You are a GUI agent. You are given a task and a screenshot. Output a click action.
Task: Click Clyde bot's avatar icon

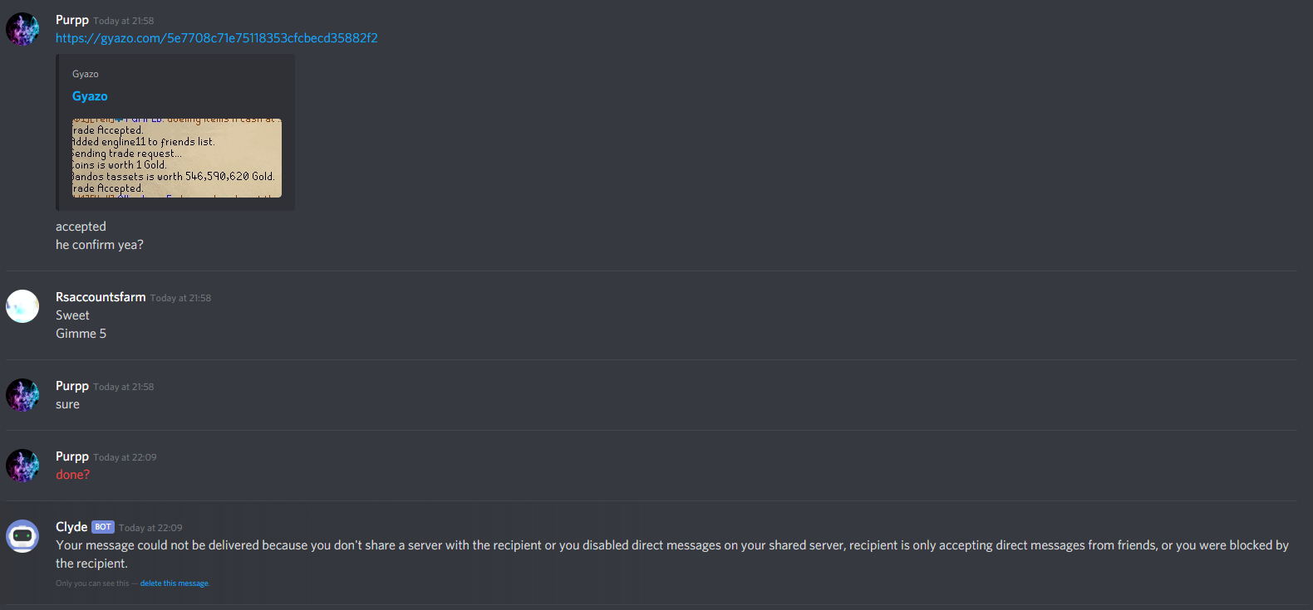[22, 536]
